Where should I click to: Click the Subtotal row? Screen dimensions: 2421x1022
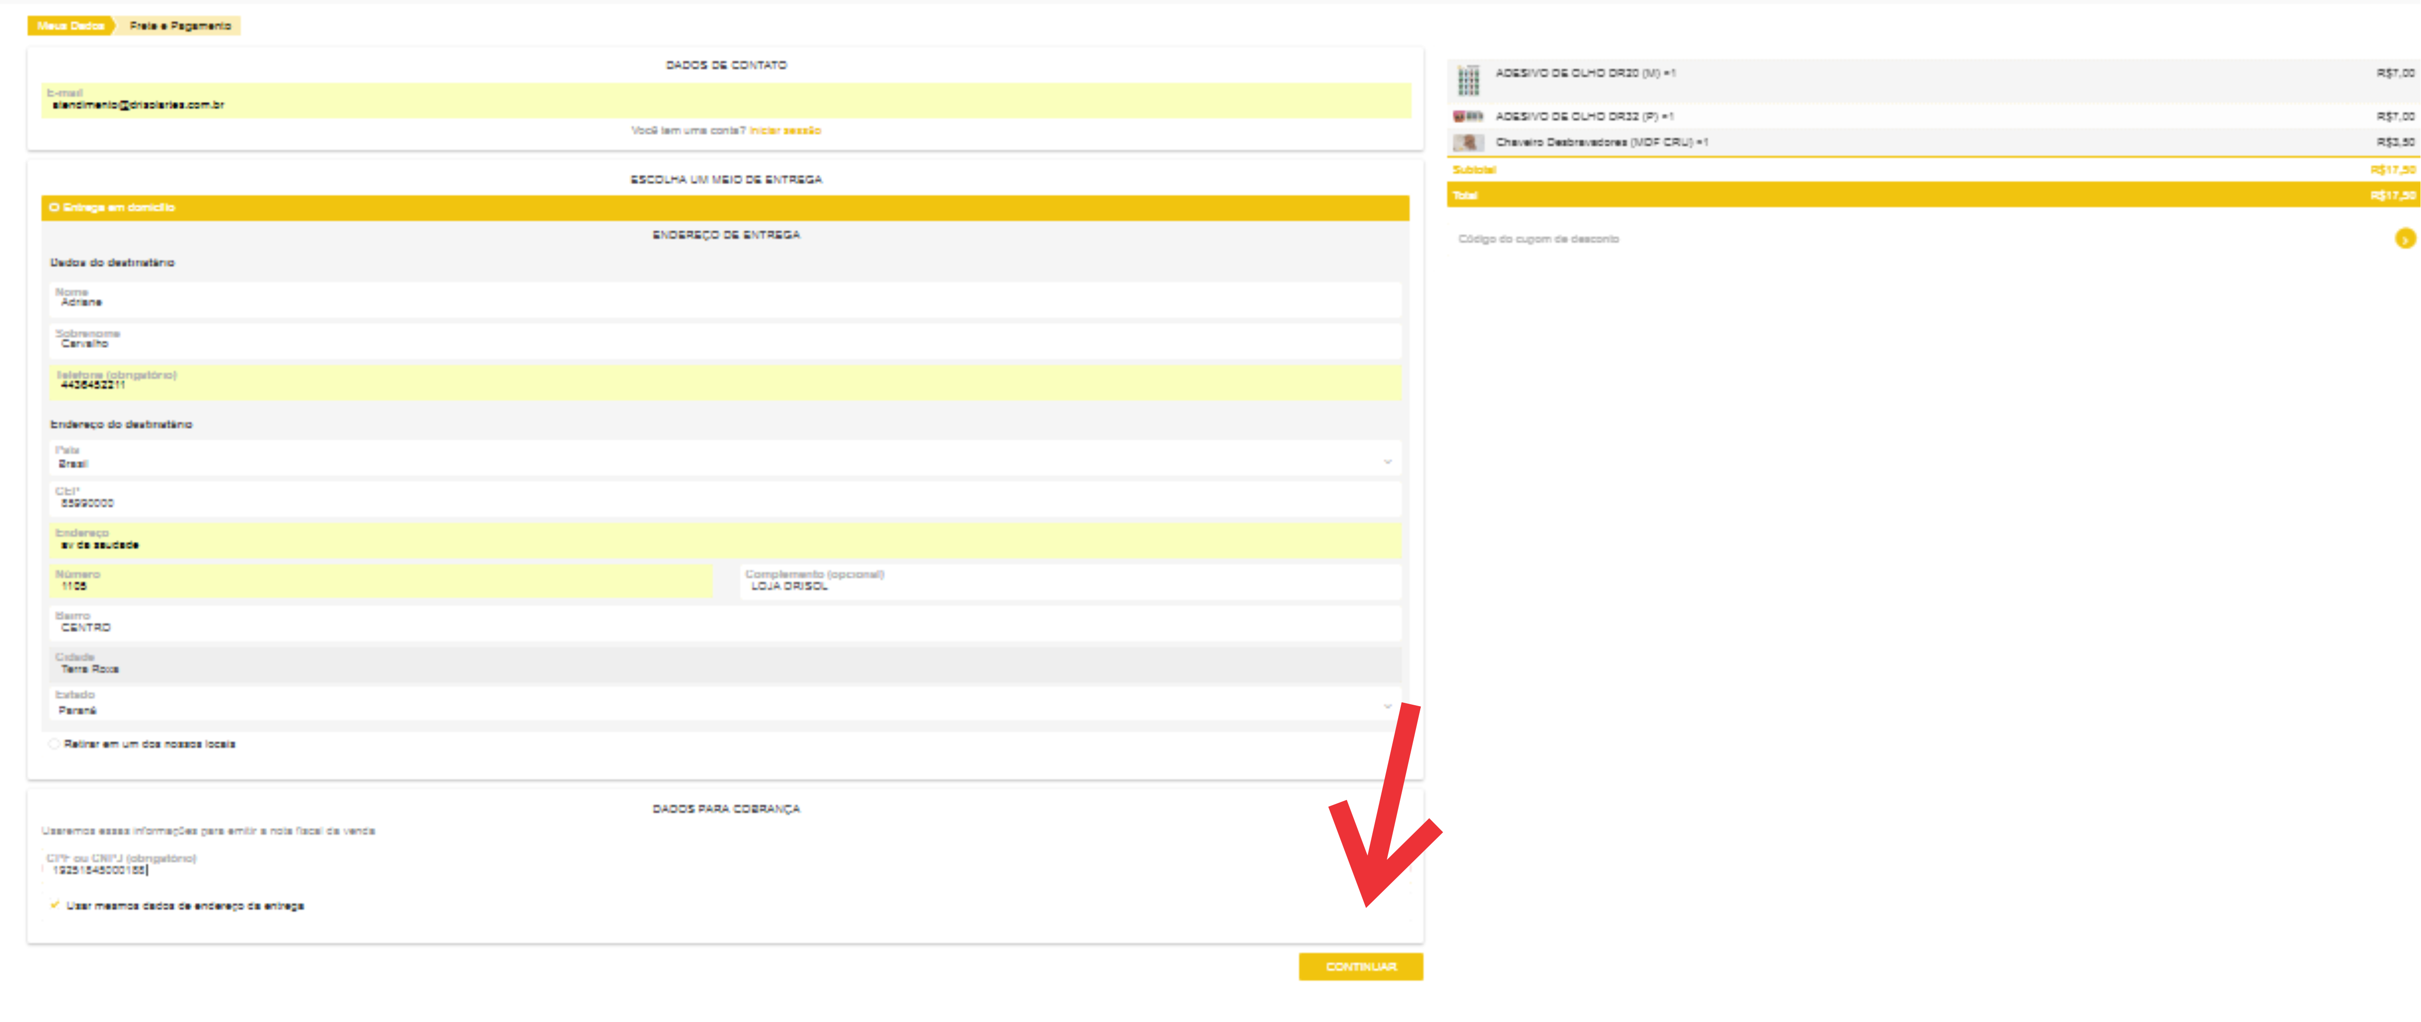tap(1933, 170)
